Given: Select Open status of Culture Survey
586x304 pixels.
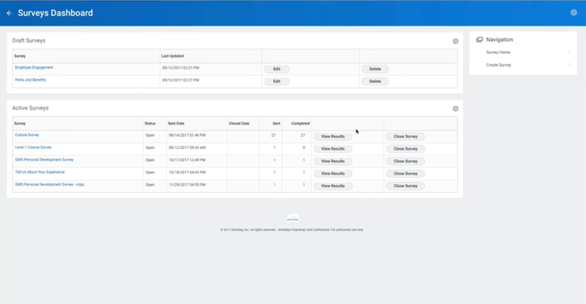Looking at the screenshot, I should 150,135.
